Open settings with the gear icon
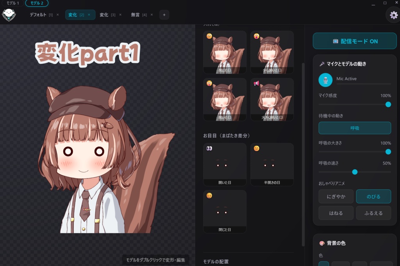Viewport: 400px width, 266px height. click(394, 15)
